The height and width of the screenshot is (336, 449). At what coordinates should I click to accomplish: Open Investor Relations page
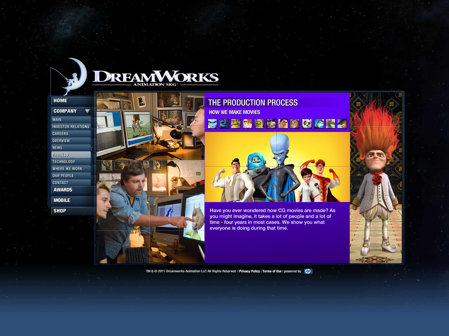(x=71, y=127)
